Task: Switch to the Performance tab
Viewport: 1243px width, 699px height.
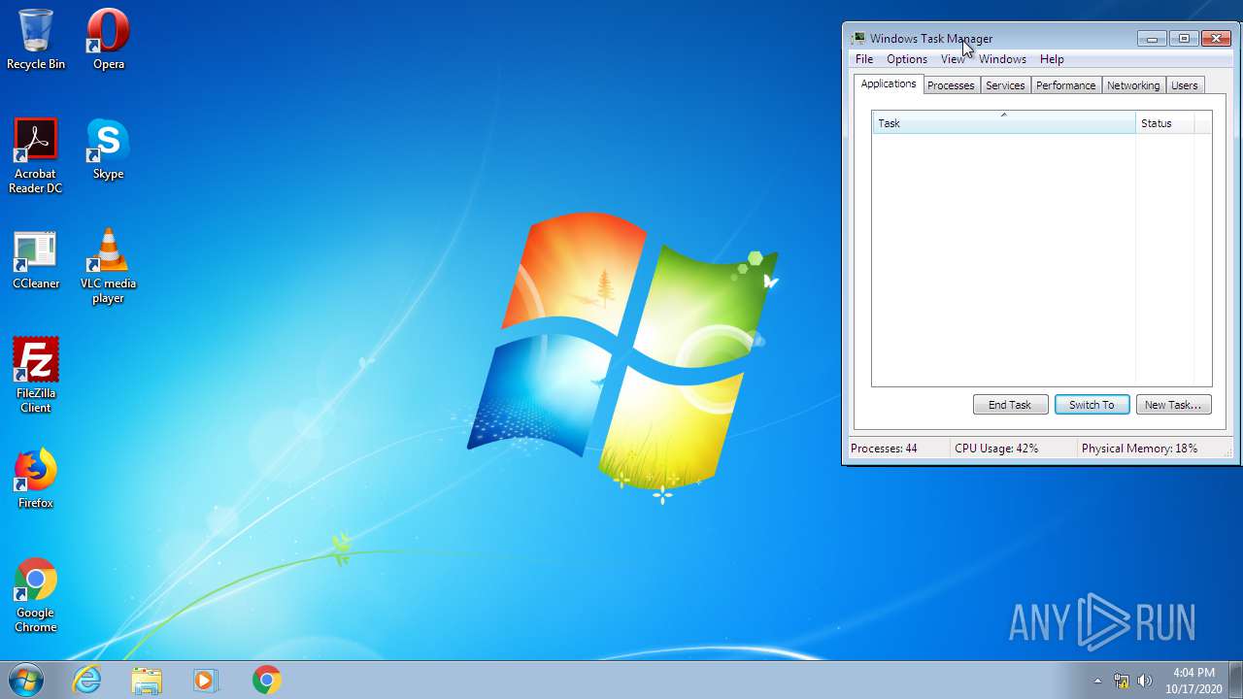Action: tap(1065, 85)
